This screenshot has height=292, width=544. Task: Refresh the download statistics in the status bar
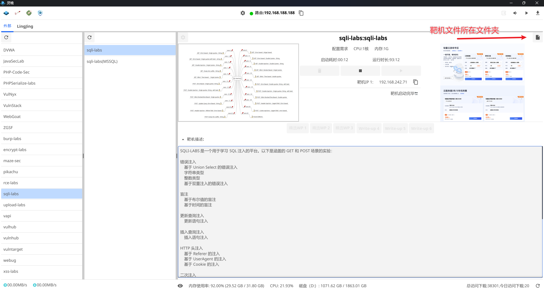pyautogui.click(x=537, y=286)
